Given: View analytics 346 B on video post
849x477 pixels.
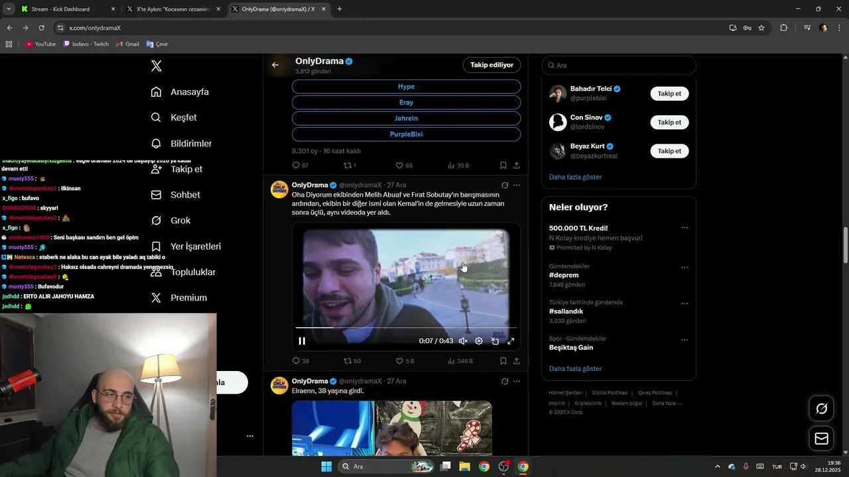Looking at the screenshot, I should coord(460,361).
